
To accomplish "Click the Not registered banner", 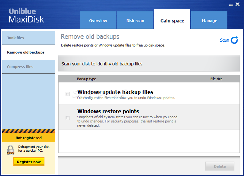I will coord(29,138).
